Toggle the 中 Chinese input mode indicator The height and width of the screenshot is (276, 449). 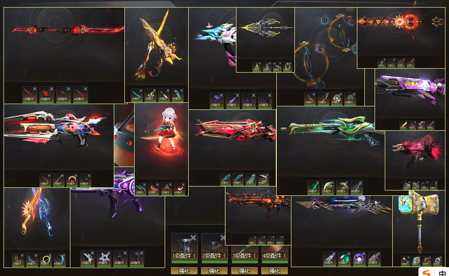click(442, 273)
